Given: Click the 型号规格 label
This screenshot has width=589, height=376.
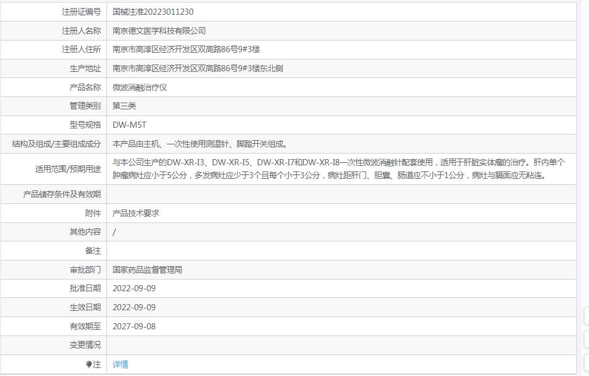Looking at the screenshot, I should click(x=86, y=125).
